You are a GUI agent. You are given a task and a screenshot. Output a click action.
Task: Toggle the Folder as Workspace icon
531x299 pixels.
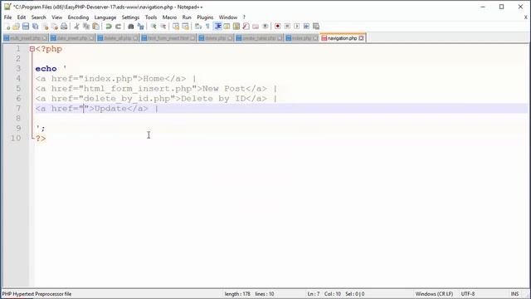tap(256, 27)
